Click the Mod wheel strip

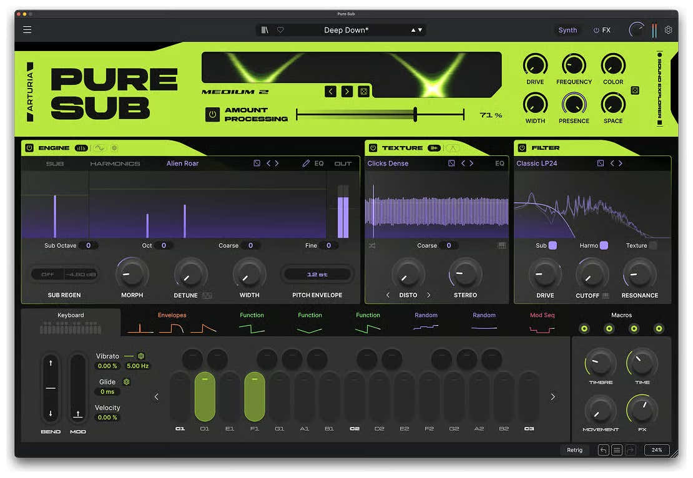[78, 388]
